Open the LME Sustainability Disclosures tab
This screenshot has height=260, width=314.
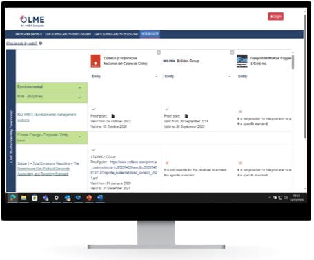68,34
